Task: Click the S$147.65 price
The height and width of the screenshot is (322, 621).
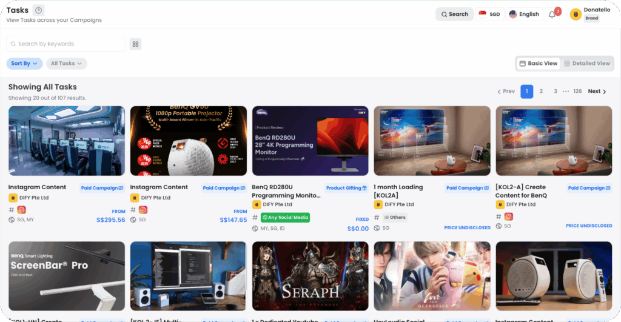Action: pyautogui.click(x=233, y=220)
